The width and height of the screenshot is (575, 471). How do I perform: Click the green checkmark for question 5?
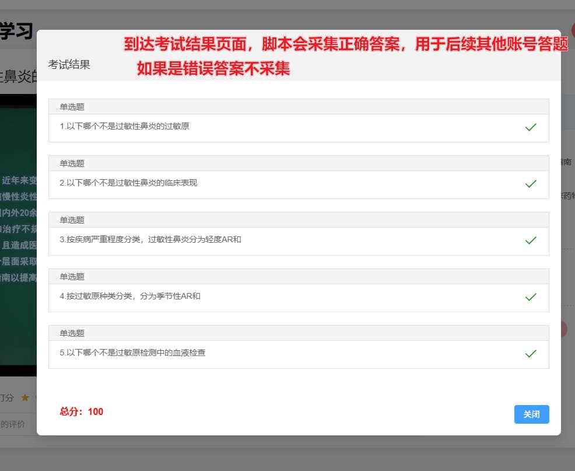pyautogui.click(x=531, y=354)
